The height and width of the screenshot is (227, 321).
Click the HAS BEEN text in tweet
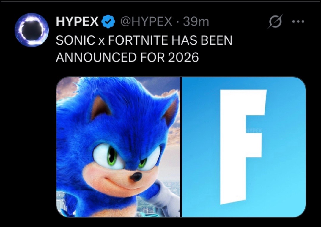202,40
